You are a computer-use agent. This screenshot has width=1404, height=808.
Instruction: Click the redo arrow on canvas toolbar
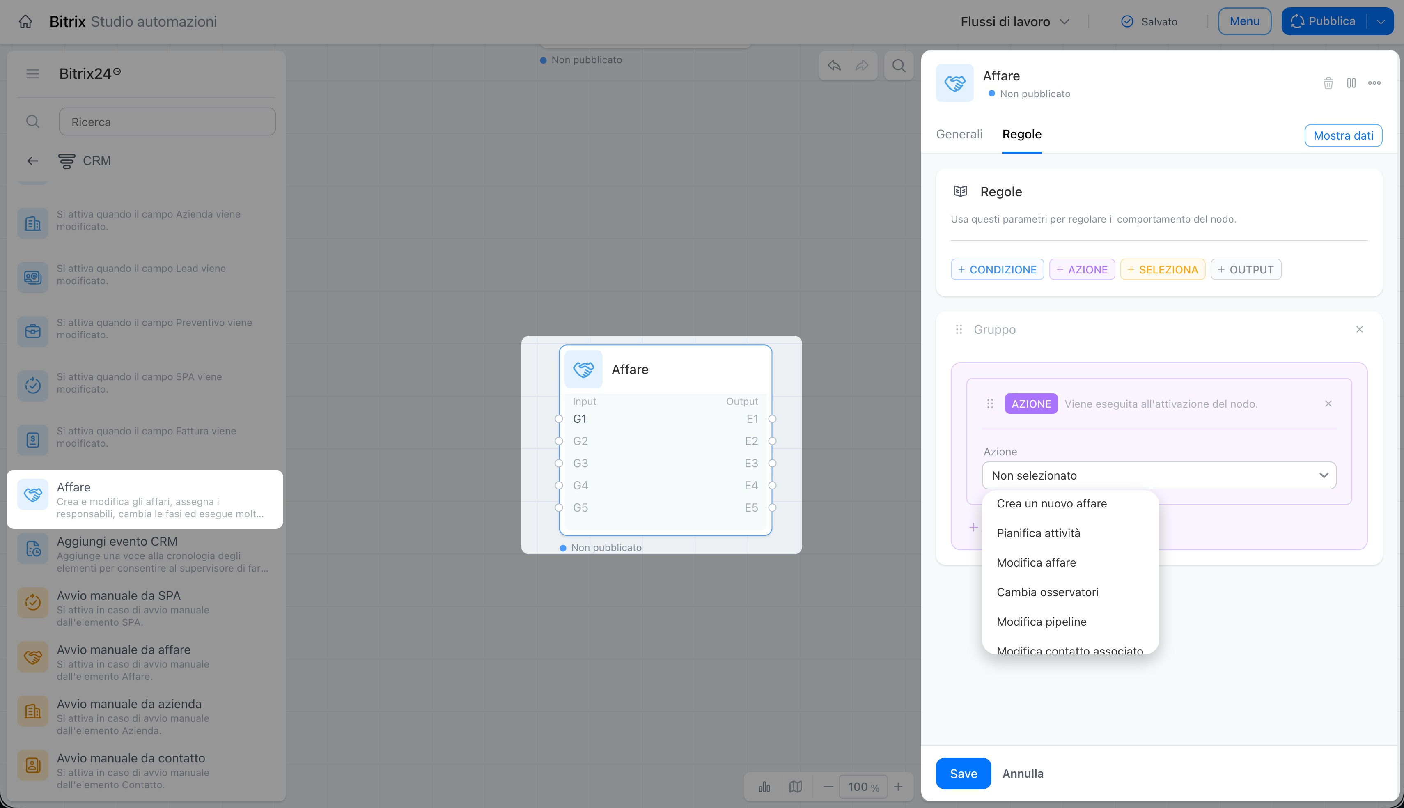tap(861, 65)
